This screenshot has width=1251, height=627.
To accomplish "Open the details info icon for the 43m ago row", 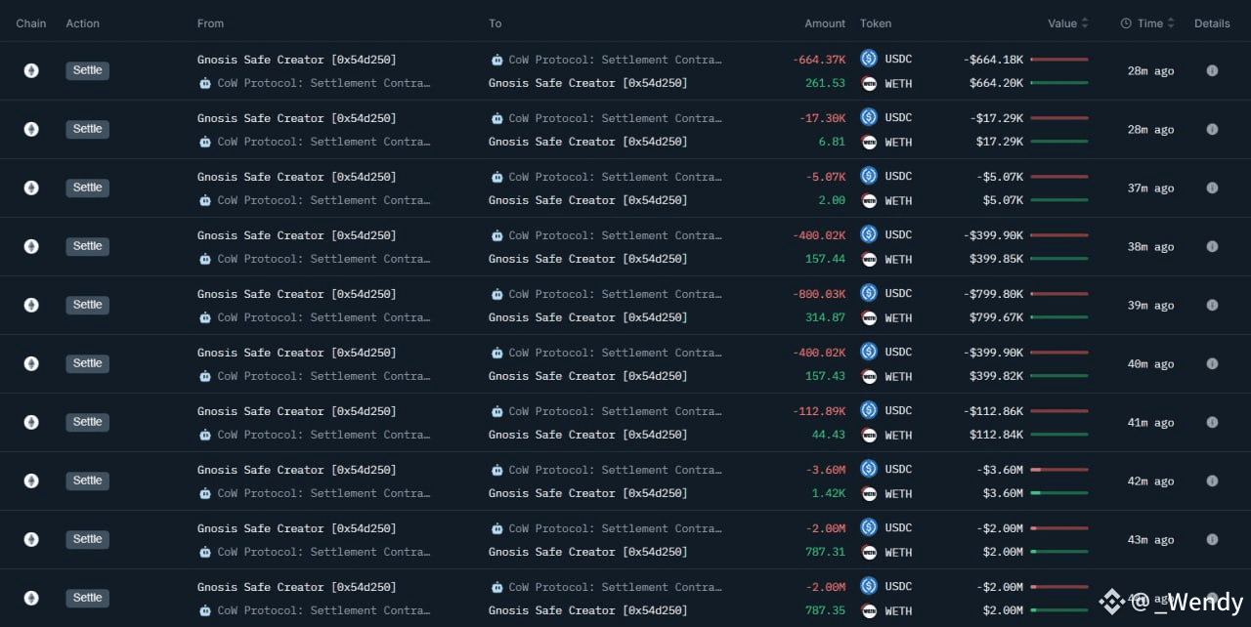I will (1212, 539).
